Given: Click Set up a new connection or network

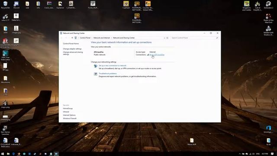Looking at the screenshot, I should (113, 65).
